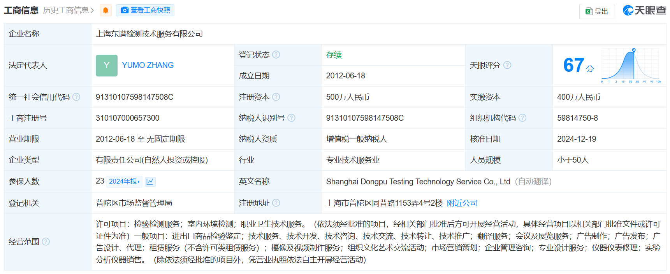
Task: Click staff size 小于50人
Action: [573, 160]
